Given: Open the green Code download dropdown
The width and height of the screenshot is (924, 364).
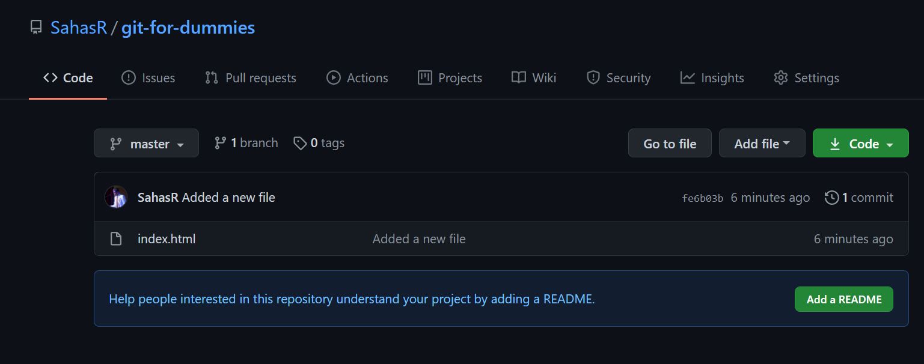Looking at the screenshot, I should (x=860, y=144).
